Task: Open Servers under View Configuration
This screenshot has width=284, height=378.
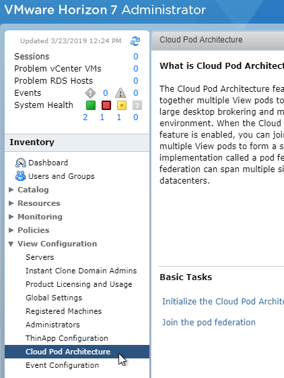Action: [40, 257]
